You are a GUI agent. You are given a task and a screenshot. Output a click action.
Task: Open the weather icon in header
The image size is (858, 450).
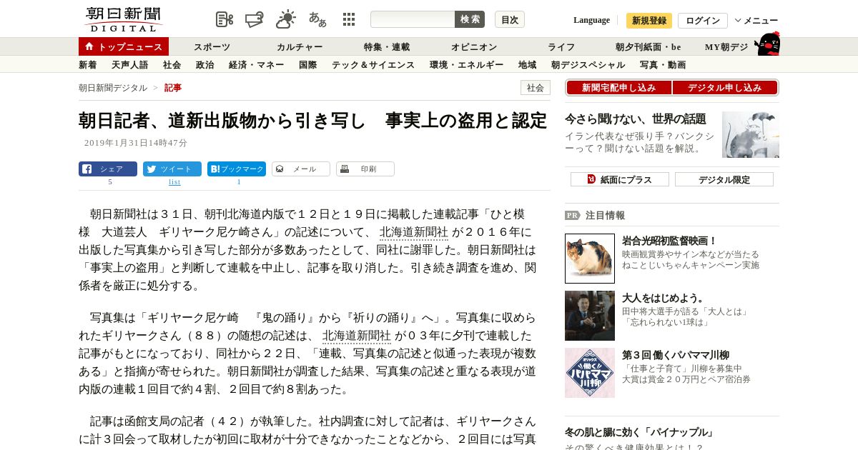286,19
